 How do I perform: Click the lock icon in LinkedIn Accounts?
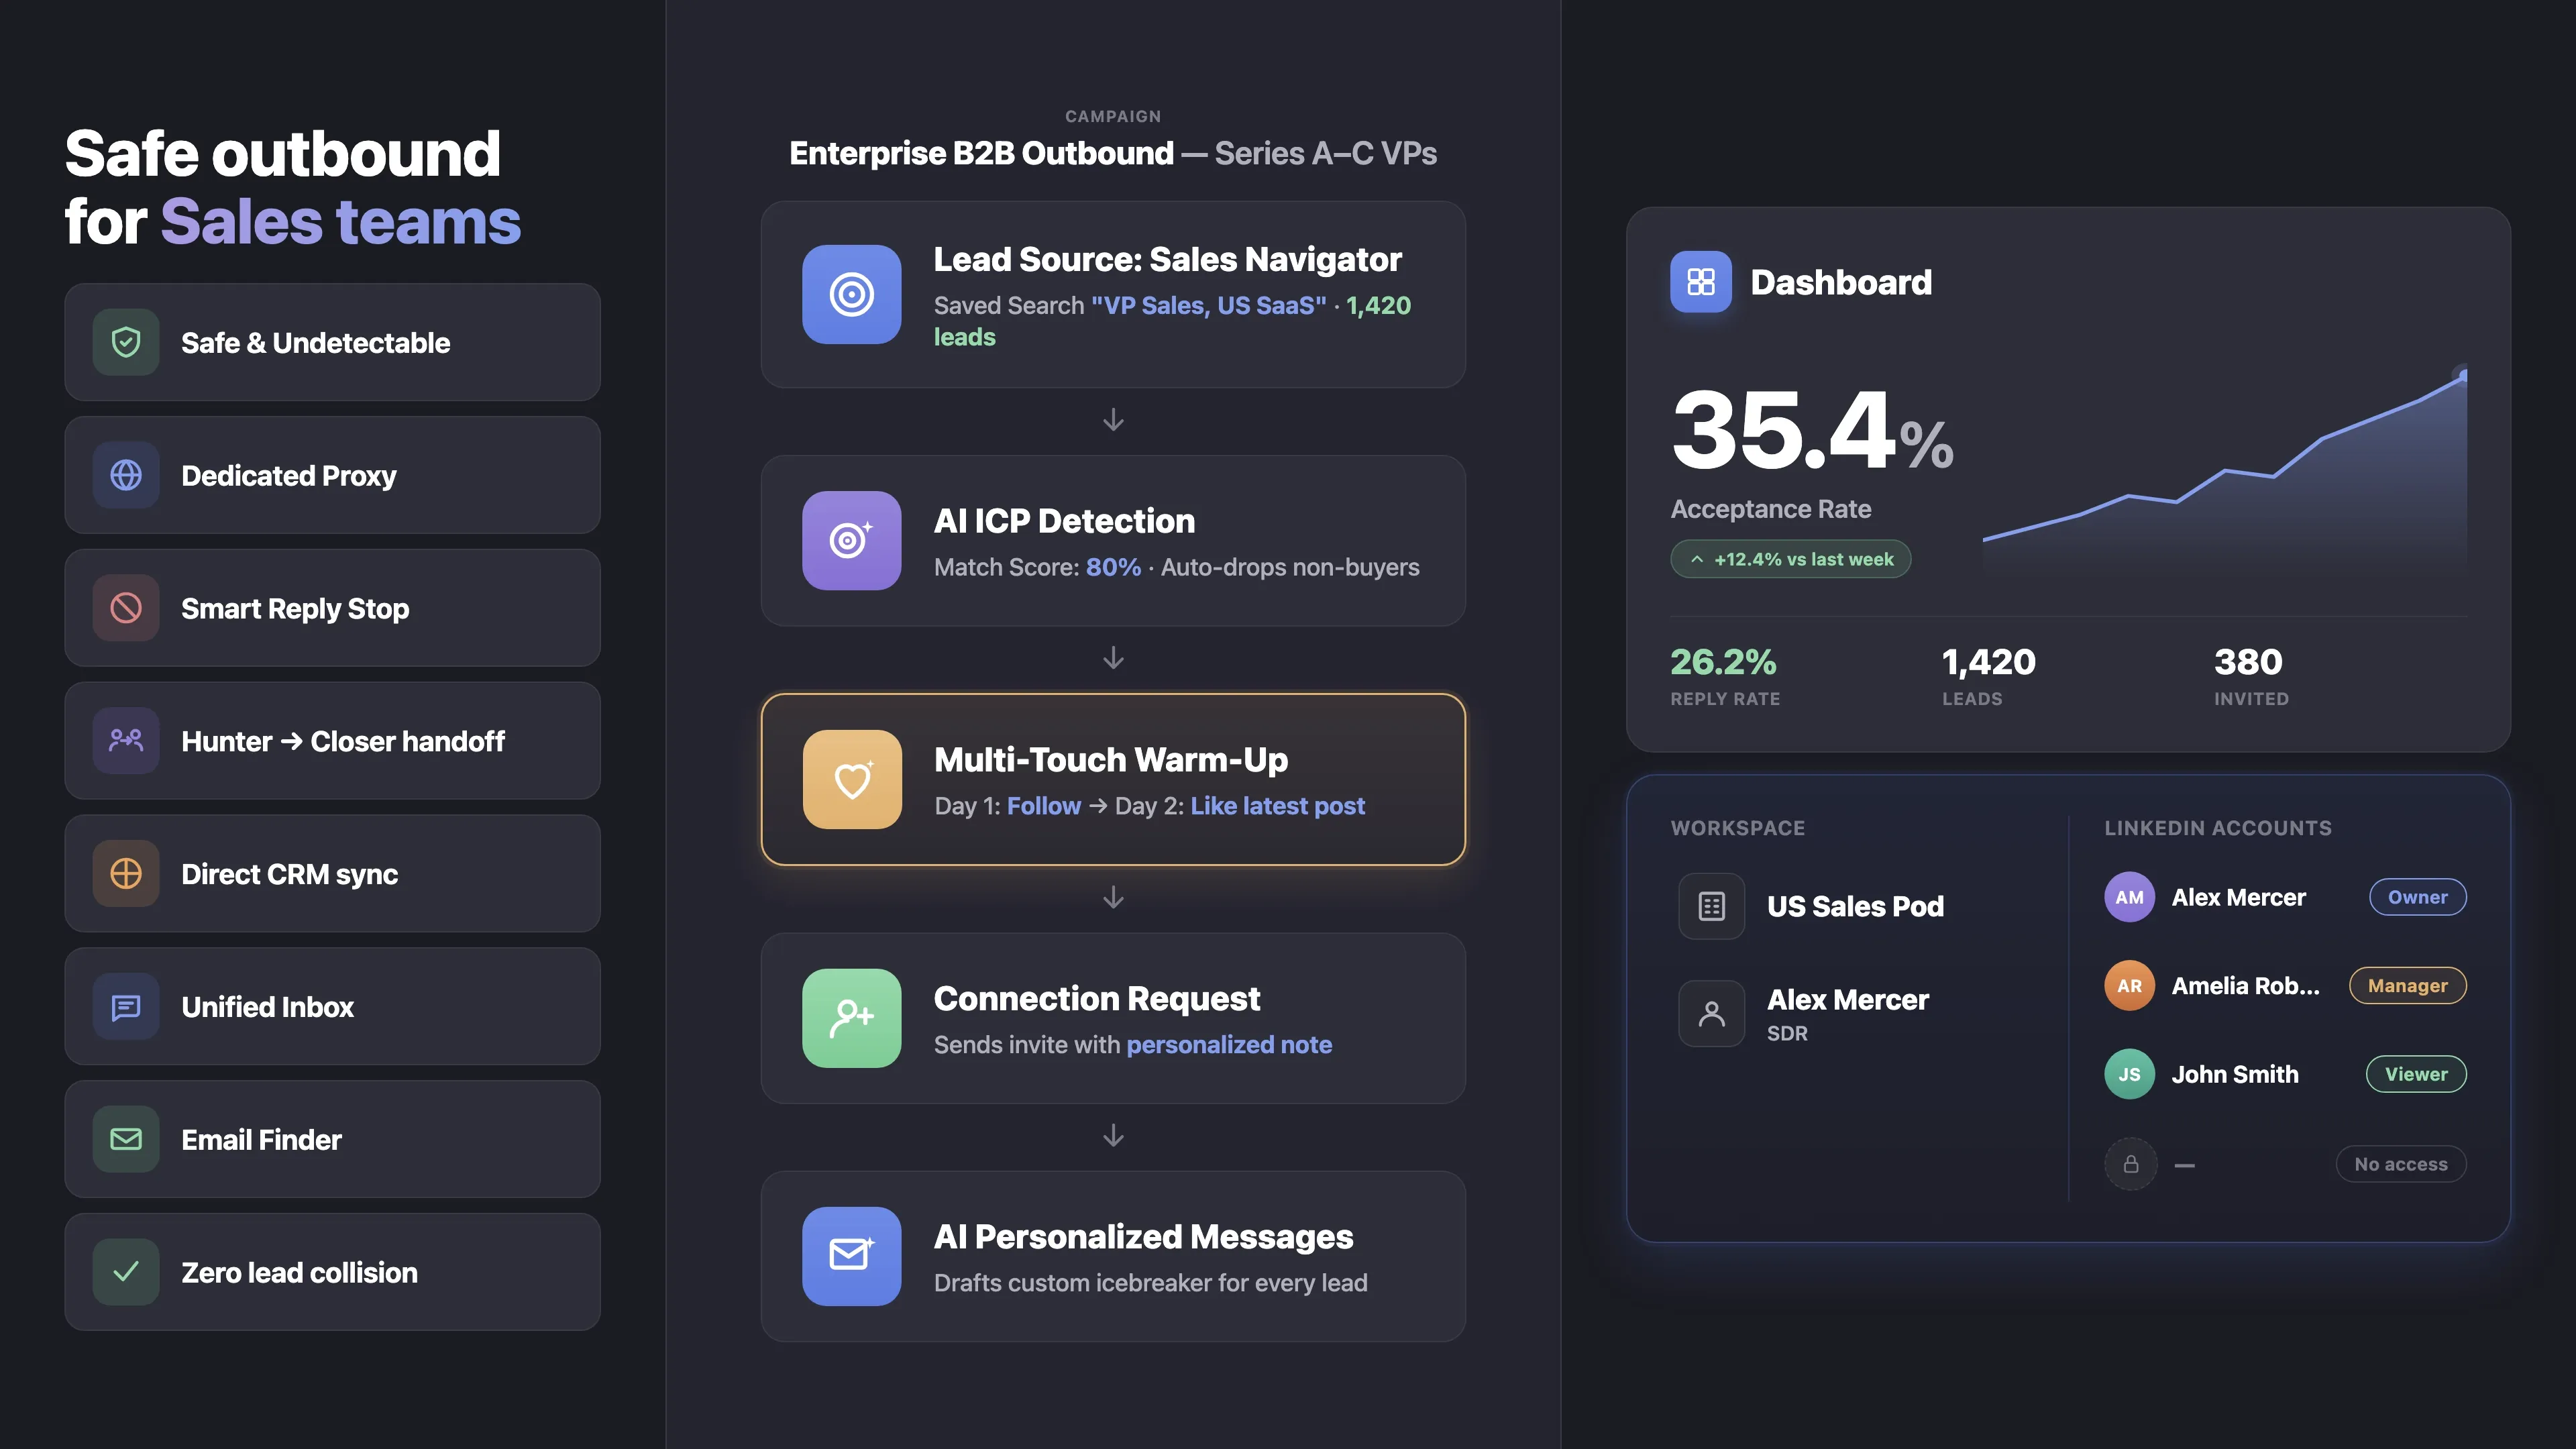(x=2131, y=1164)
